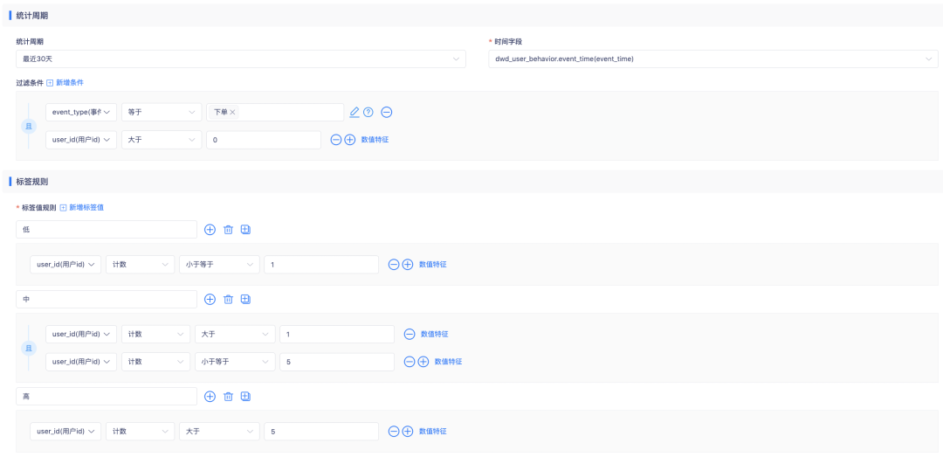Add a rule to the 中 tag value

[x=210, y=299]
